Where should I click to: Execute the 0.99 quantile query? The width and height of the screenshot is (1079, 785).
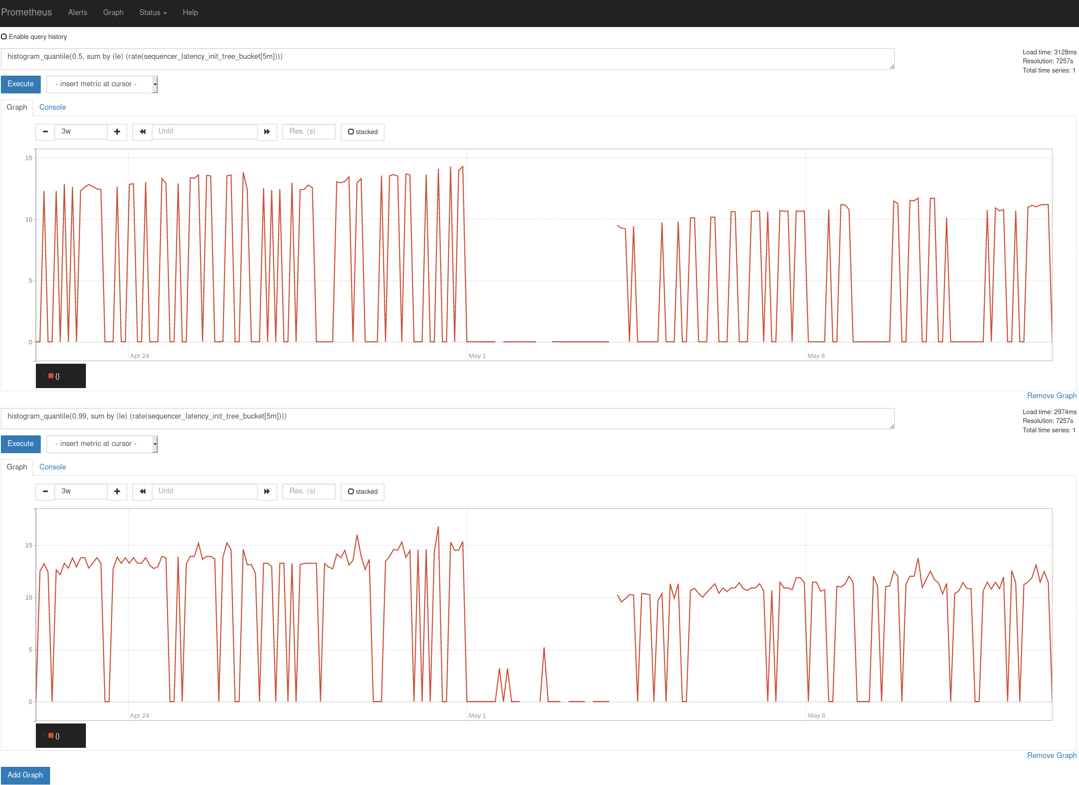click(x=20, y=444)
